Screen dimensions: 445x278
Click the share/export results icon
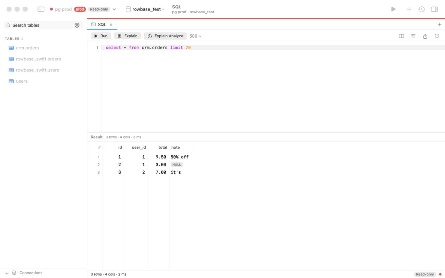tap(425, 36)
